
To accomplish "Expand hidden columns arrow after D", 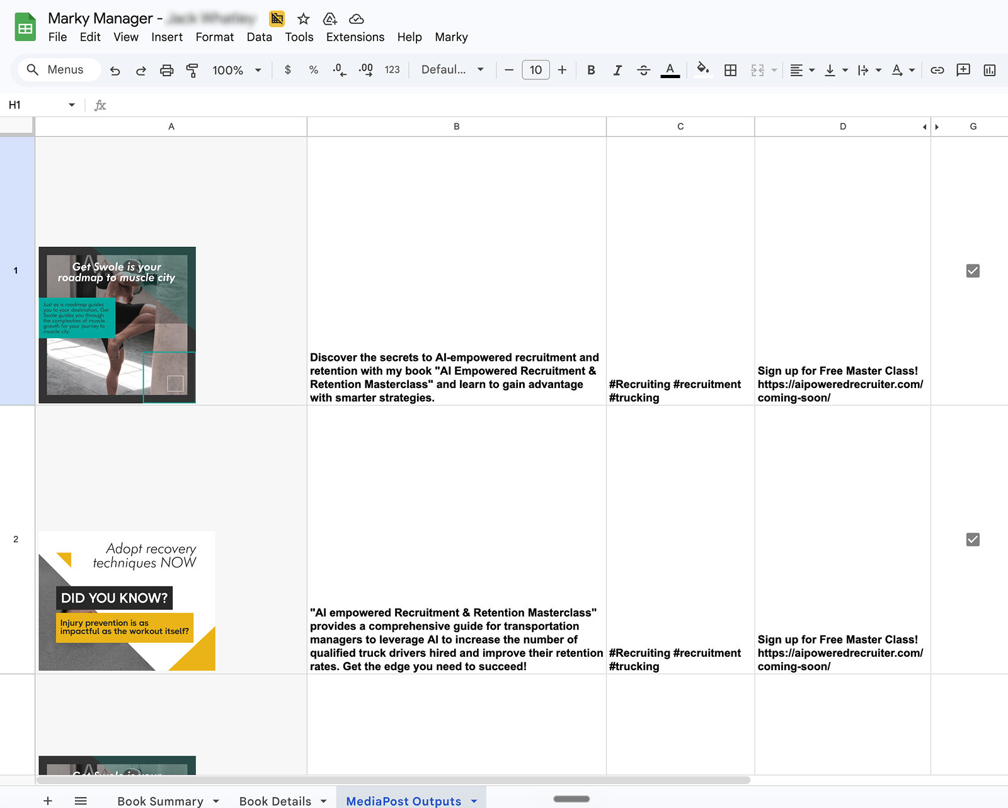I will [937, 127].
